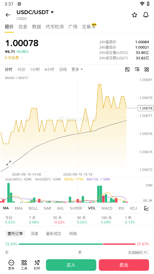This screenshot has width=154, height=274.
Task: Open 交易-X tab
Action: click(x=89, y=27)
